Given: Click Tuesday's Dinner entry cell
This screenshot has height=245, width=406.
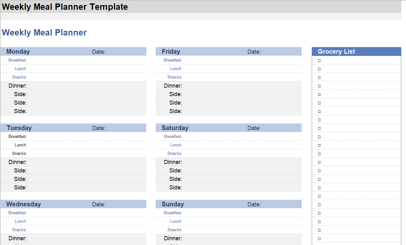Looking at the screenshot, I should point(85,162).
